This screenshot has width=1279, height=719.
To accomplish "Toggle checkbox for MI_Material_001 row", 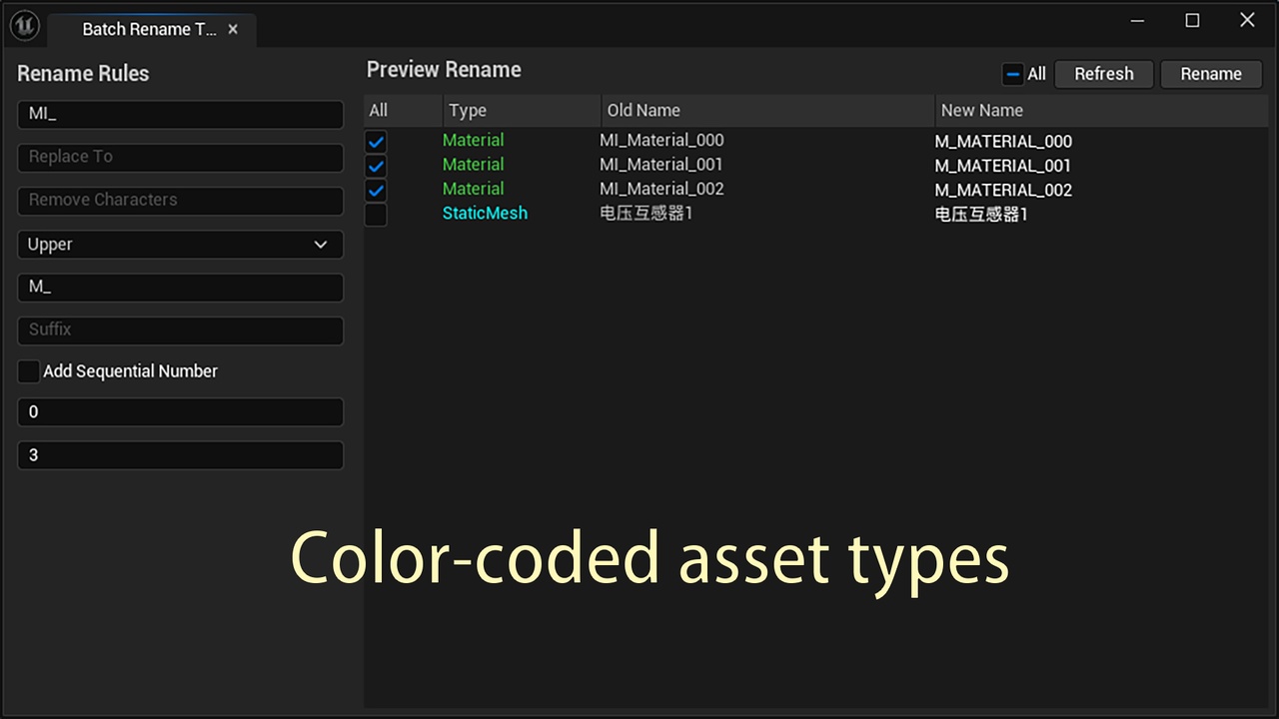I will [x=376, y=166].
